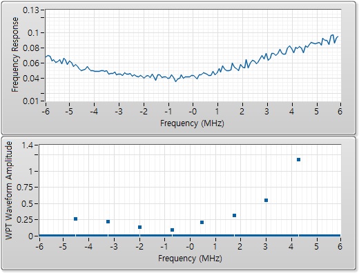
Task: Click the 0 minimum label on WPT Amplitude axis
Action: point(30,236)
